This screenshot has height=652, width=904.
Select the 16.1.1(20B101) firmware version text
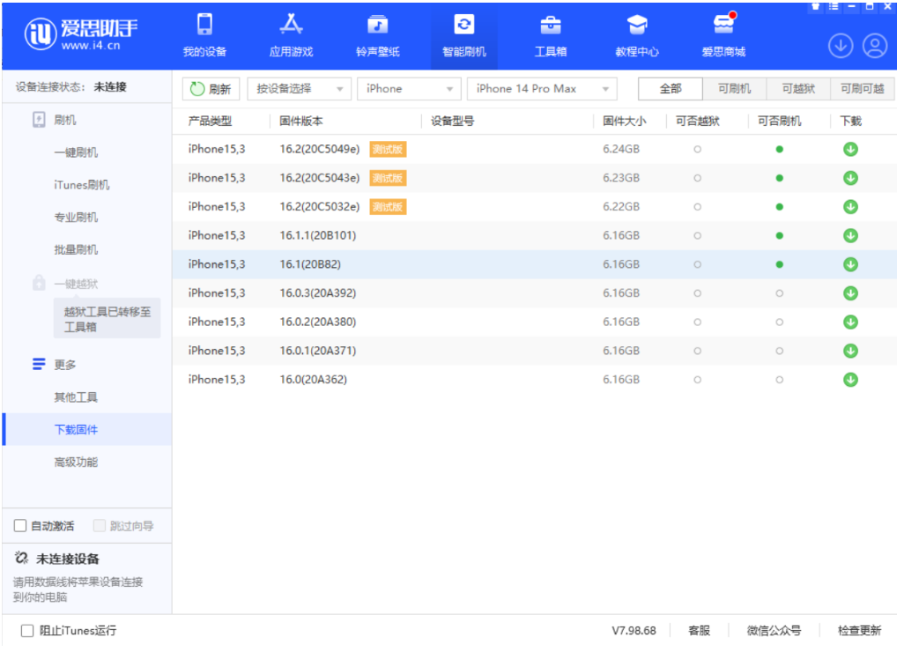pyautogui.click(x=318, y=236)
